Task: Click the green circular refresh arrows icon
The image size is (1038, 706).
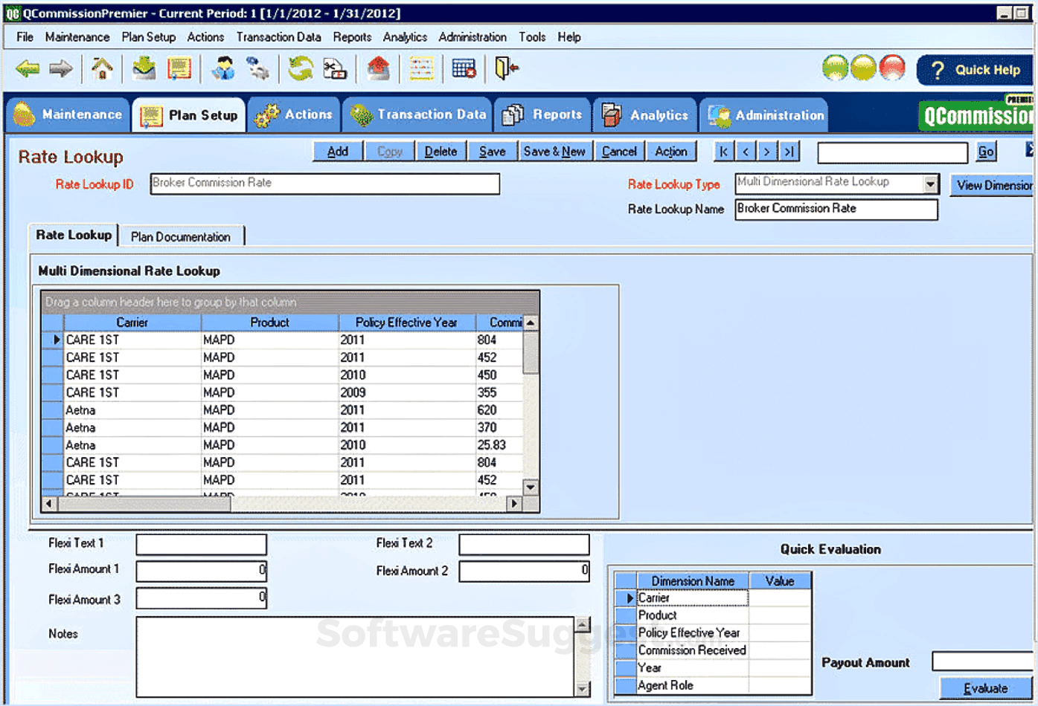Action: tap(301, 69)
